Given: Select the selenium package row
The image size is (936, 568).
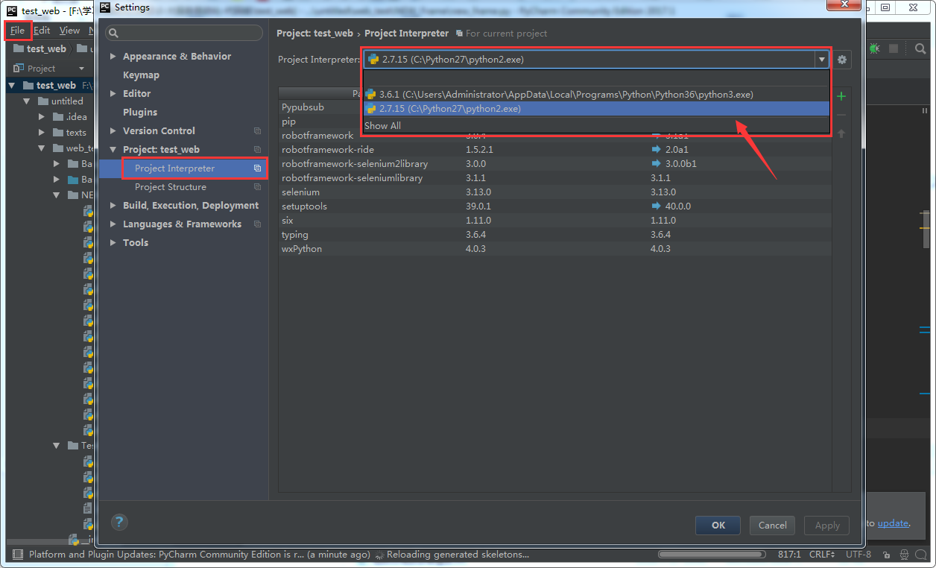Looking at the screenshot, I should pyautogui.click(x=555, y=192).
